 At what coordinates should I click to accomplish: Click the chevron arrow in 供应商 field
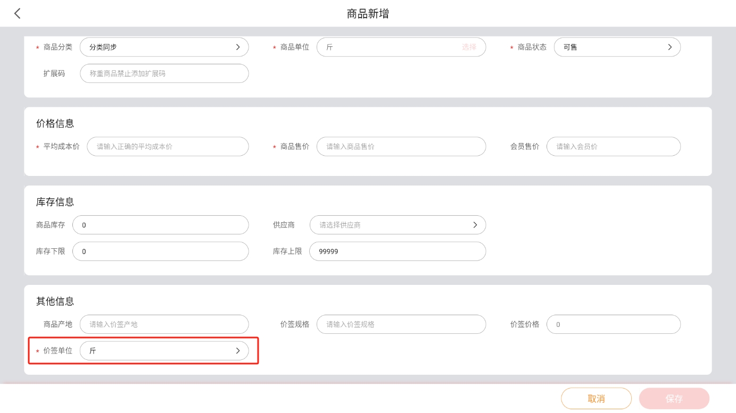pos(475,225)
